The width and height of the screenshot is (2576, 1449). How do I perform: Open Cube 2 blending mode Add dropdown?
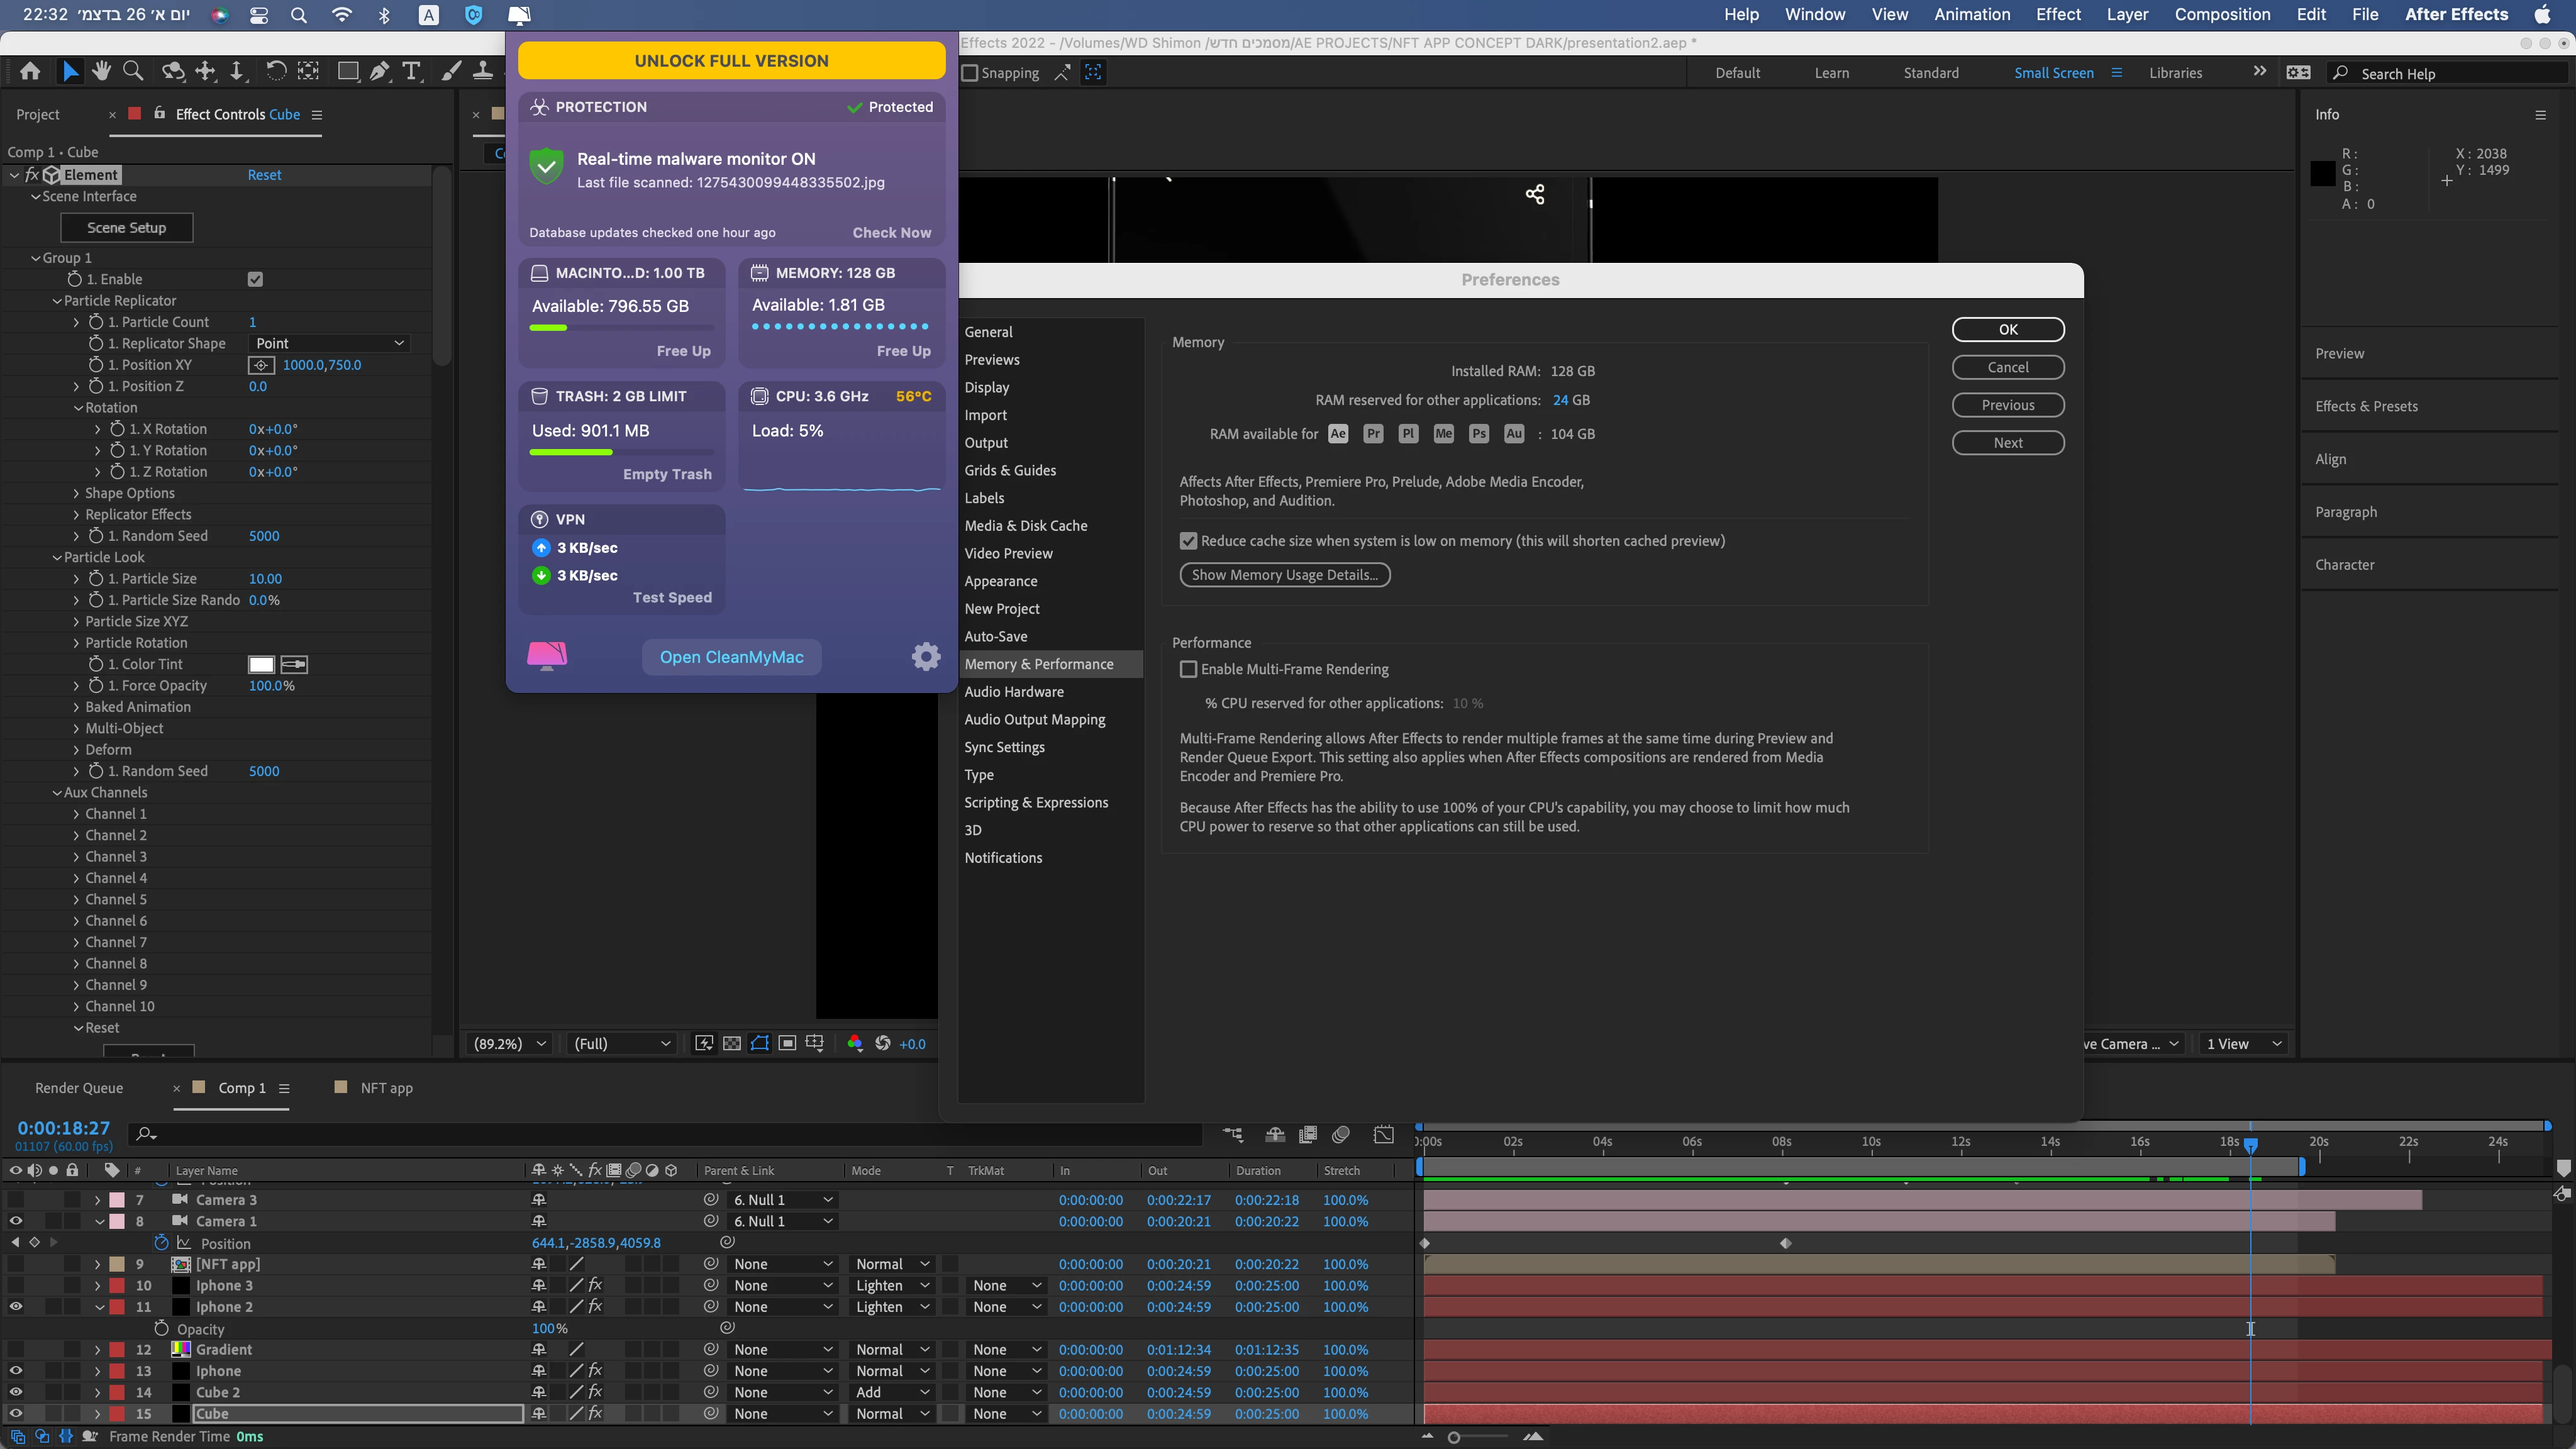pos(892,1392)
